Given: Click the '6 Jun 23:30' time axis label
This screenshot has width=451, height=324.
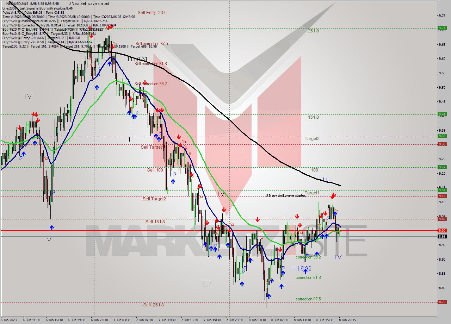Looking at the screenshot, I should pos(99,320).
